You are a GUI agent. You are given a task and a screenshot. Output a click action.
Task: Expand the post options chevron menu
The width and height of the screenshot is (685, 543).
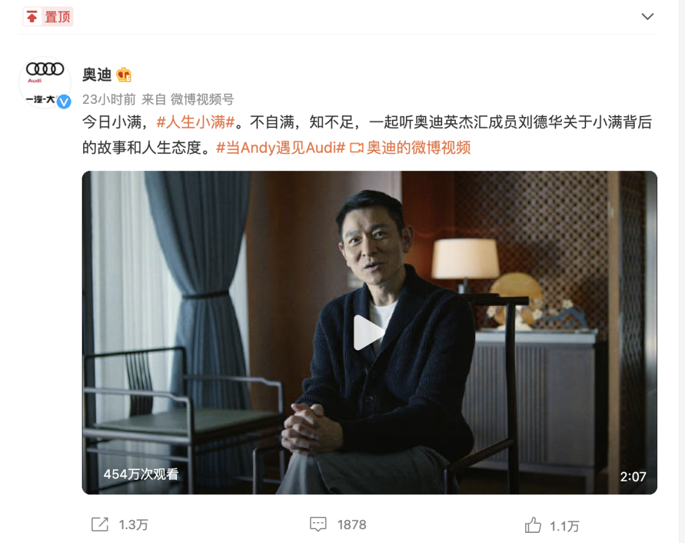[x=648, y=16]
